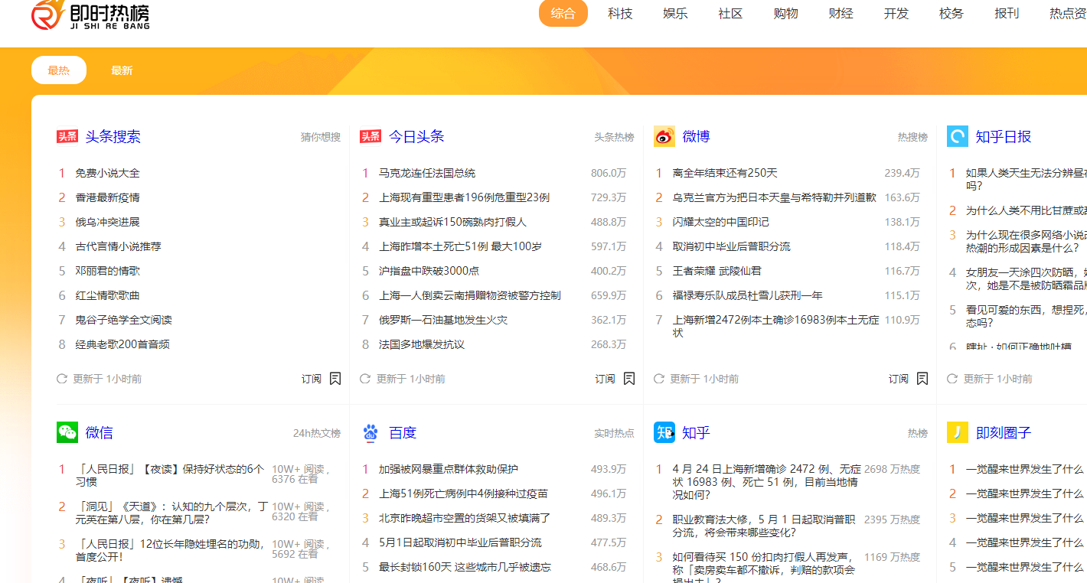Switch to the 最新 sort toggle
1087x583 pixels.
(x=122, y=70)
